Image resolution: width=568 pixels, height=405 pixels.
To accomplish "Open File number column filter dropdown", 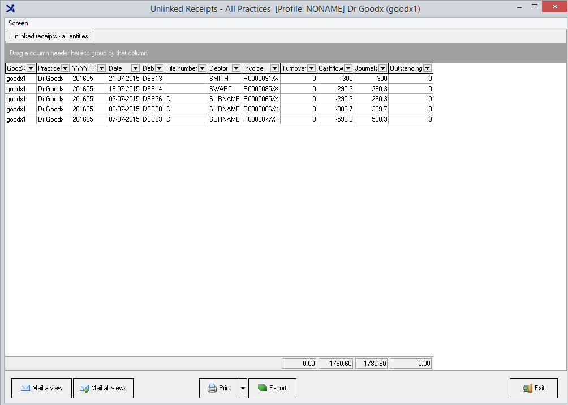I will coord(202,68).
